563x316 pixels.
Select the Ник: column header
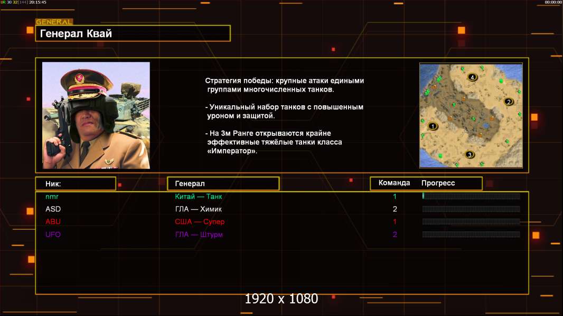coord(76,184)
